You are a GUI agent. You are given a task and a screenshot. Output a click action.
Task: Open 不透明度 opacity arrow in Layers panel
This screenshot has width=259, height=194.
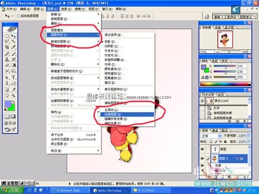[x=248, y=136]
